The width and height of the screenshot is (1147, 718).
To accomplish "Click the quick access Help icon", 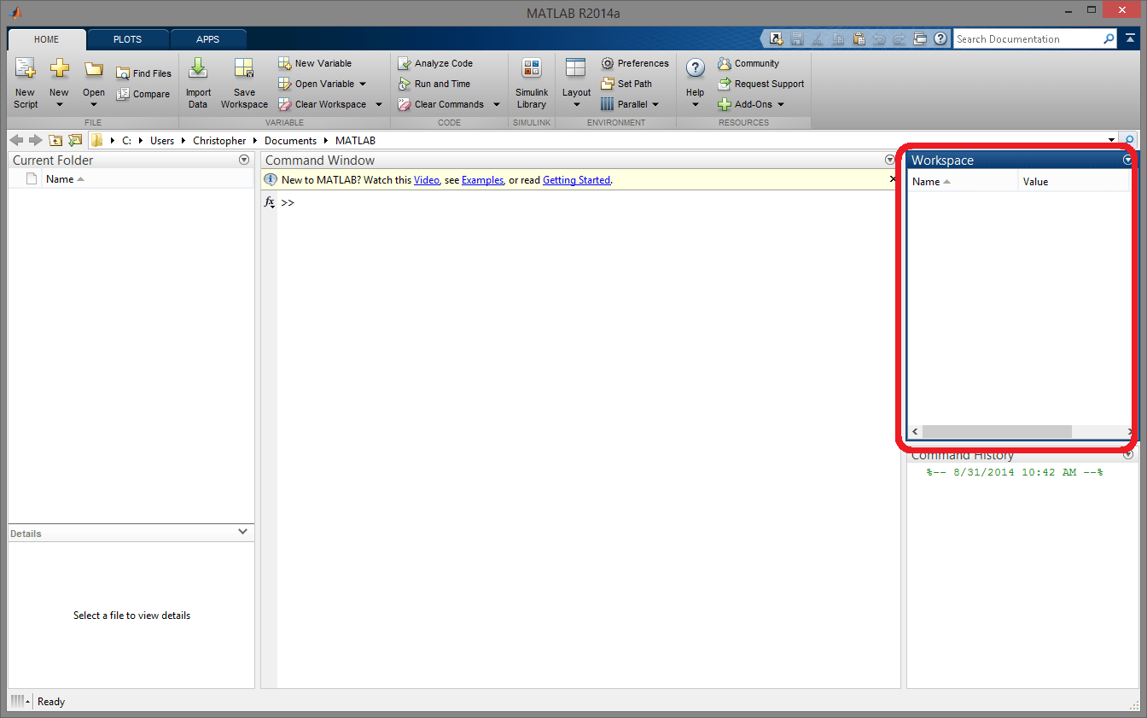I will click(x=940, y=38).
